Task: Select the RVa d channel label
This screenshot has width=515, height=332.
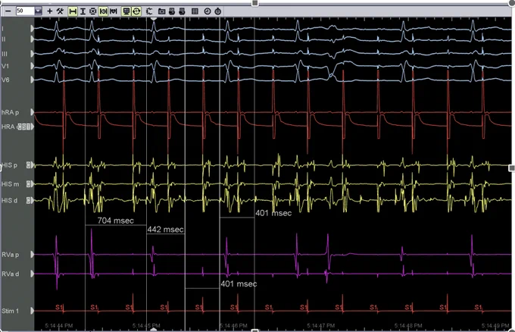Action: click(10, 274)
